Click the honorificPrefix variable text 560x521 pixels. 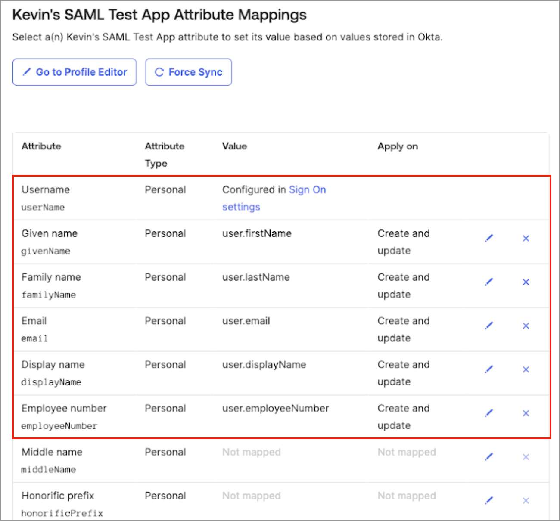[62, 513]
